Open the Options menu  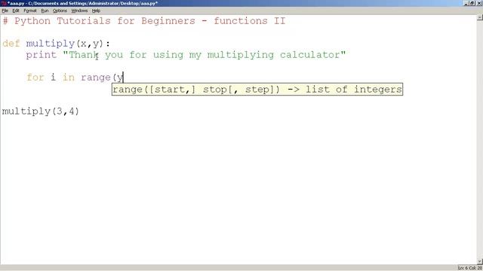[x=60, y=11]
